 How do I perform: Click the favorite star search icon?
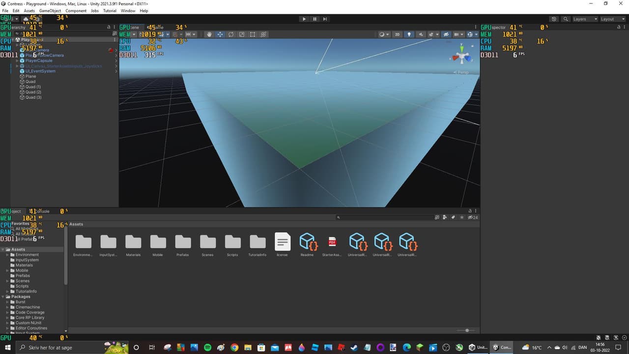[x=461, y=217]
